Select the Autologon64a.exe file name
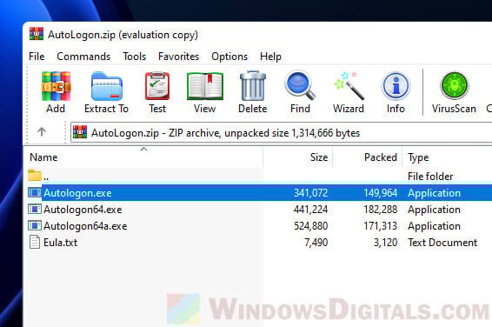This screenshot has width=492, height=327. (x=85, y=226)
